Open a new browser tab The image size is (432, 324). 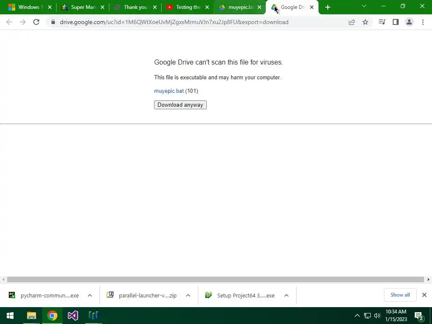tap(327, 7)
